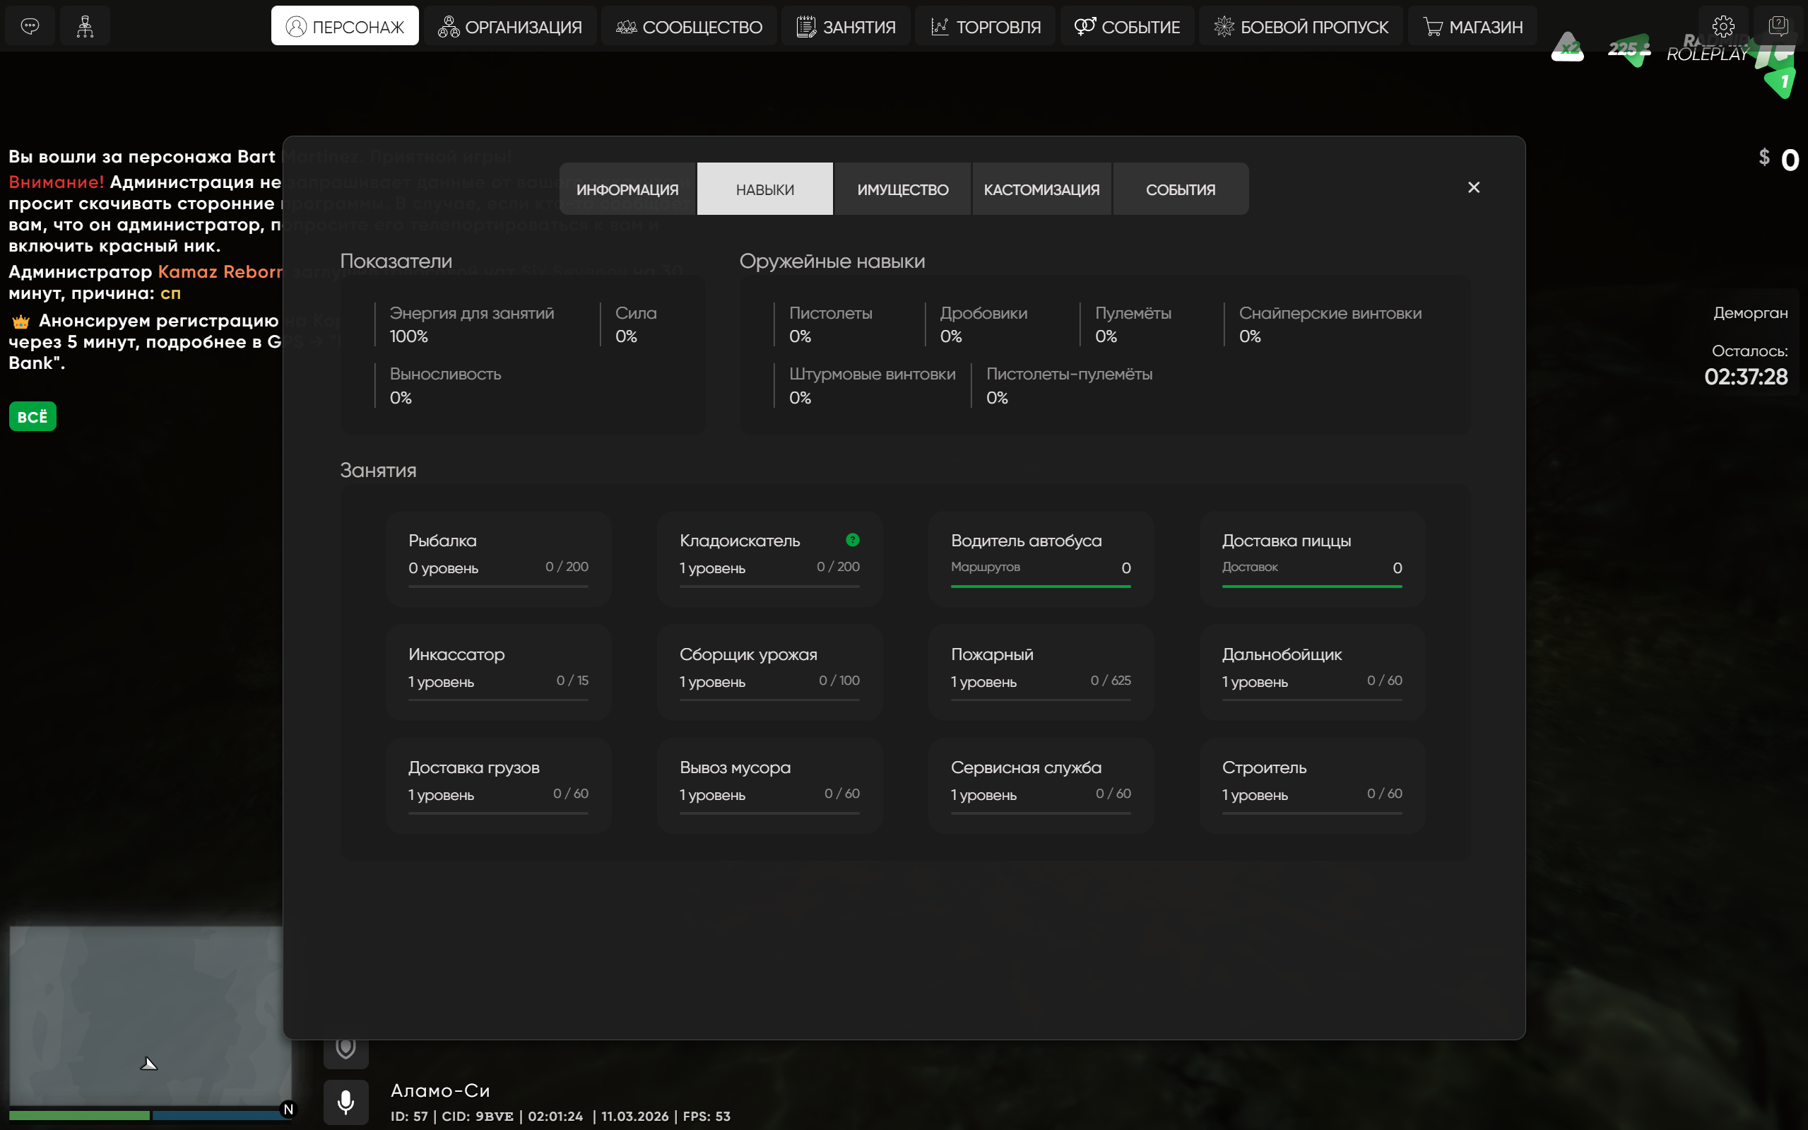The height and width of the screenshot is (1130, 1808).
Task: Open the МАГАЗИН cart menu
Action: (x=1472, y=27)
